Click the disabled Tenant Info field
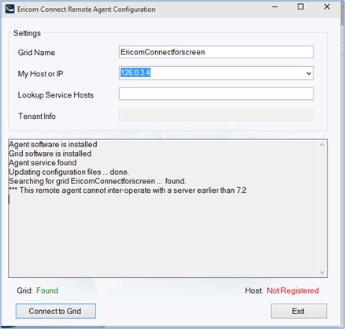 216,115
